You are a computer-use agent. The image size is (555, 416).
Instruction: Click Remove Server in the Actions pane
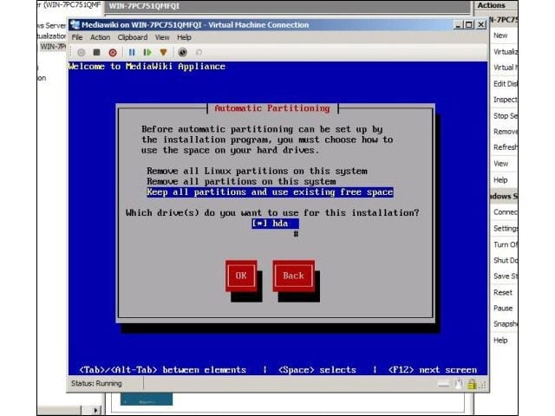[x=505, y=132]
